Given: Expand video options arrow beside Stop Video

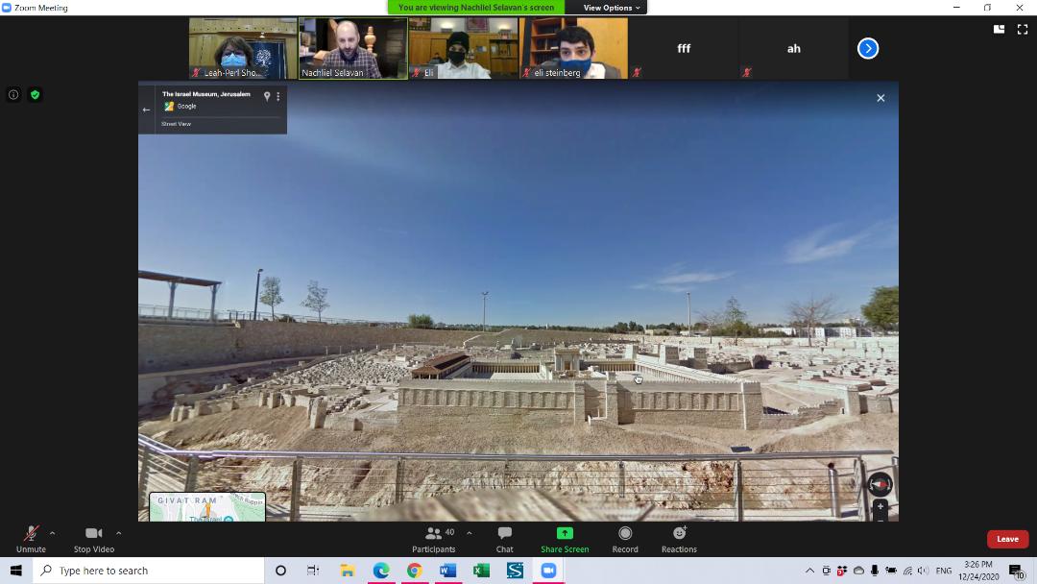Looking at the screenshot, I should coord(118,533).
